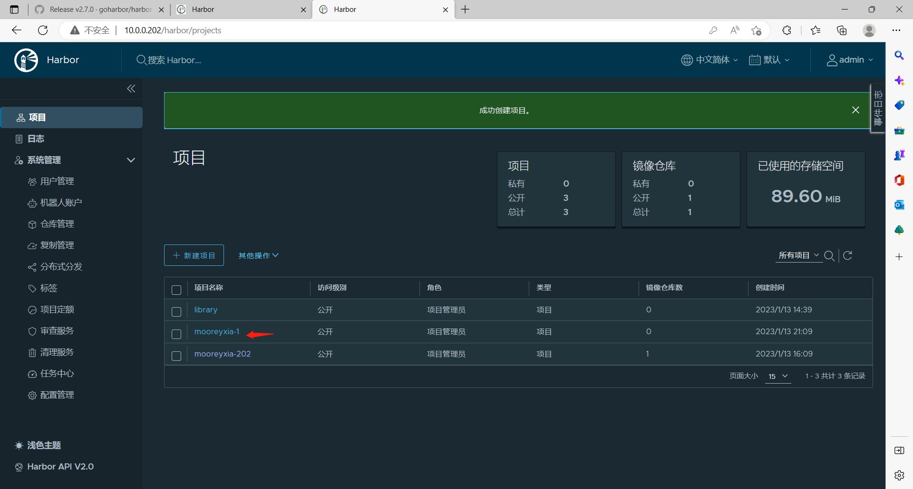Viewport: 913px width, 489px height.
Task: Sort by 创建时间 column header
Action: coord(770,288)
